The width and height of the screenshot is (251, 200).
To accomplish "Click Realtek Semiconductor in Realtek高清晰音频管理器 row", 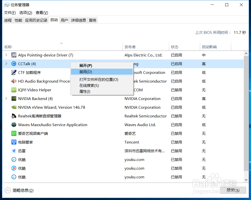I will 146,116.
